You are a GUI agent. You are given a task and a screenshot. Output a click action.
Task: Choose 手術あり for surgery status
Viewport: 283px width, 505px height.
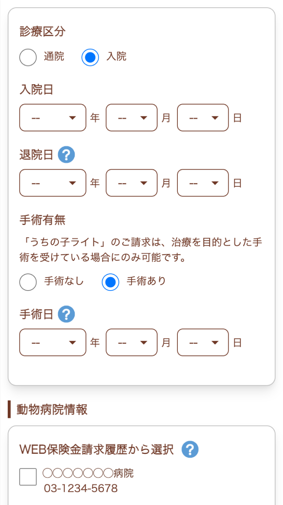[110, 282]
